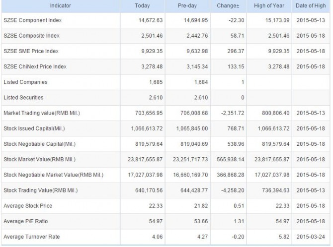Select the SZSE Composite Index row label

pyautogui.click(x=35, y=36)
